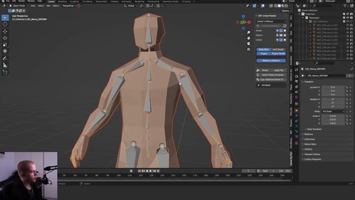Toggle camera view icon in viewport
Viewport: 355px width, 200px height.
(x=248, y=43)
